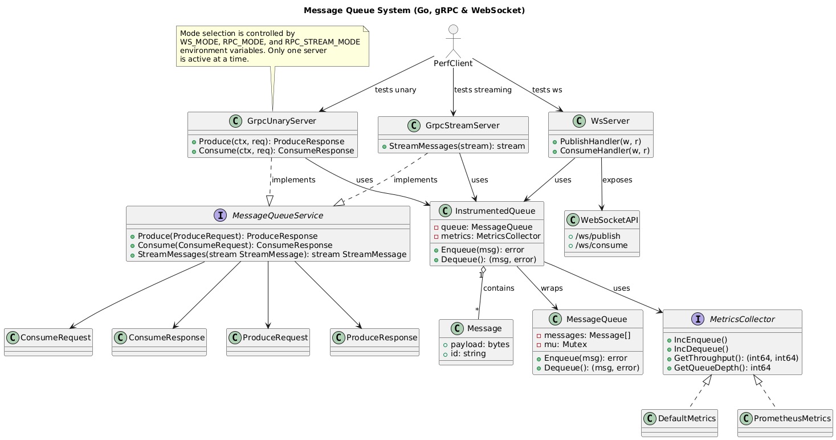Click the mode selection note box

(x=272, y=46)
